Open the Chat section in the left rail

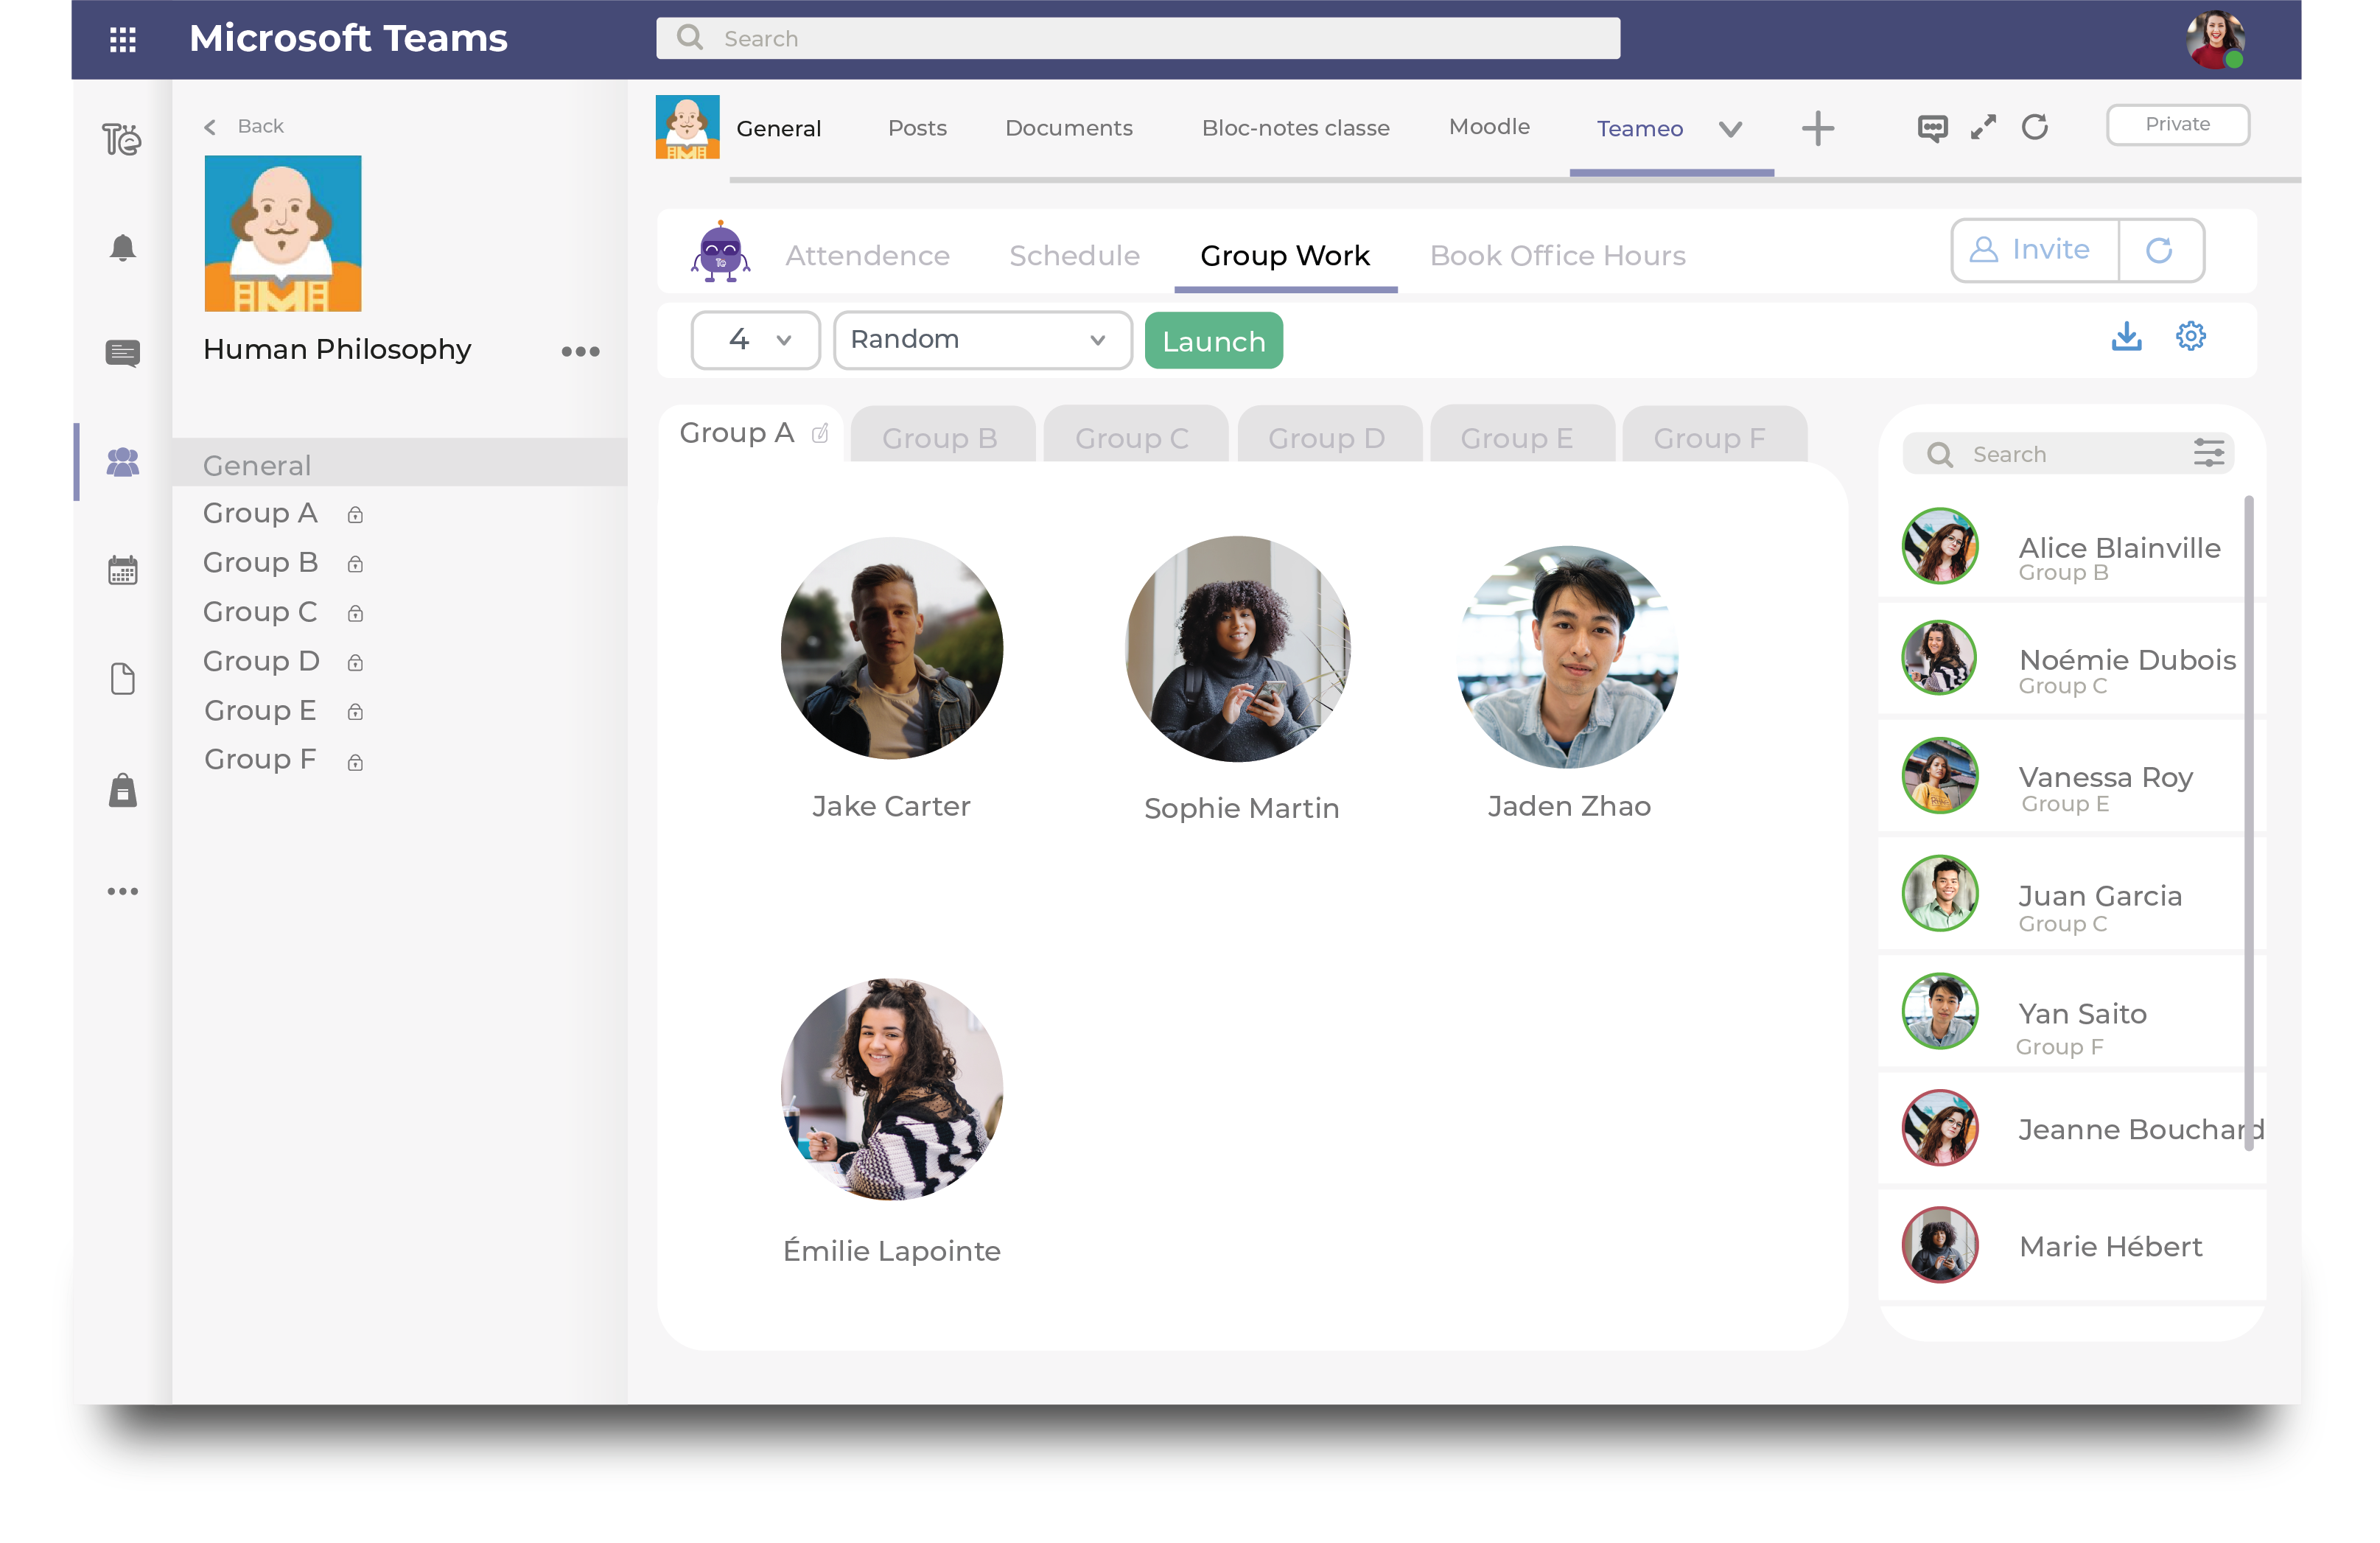tap(122, 353)
